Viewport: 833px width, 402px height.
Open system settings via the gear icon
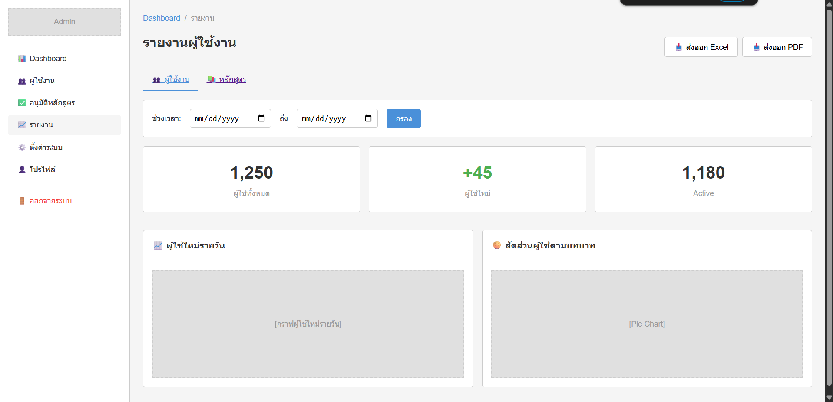22,147
